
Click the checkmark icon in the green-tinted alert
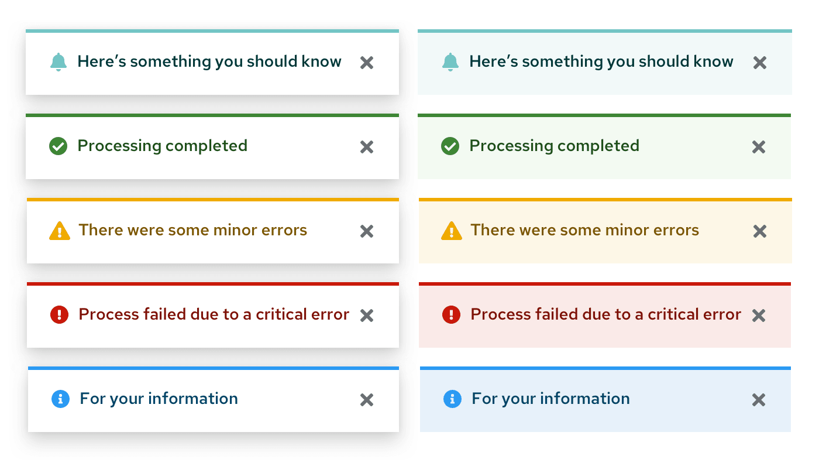pyautogui.click(x=450, y=146)
